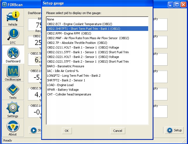Open the Settings gear icon
This screenshot has height=144, width=188.
13,109
